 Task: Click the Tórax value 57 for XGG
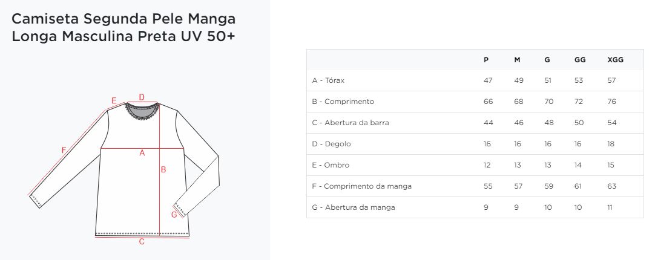(611, 80)
